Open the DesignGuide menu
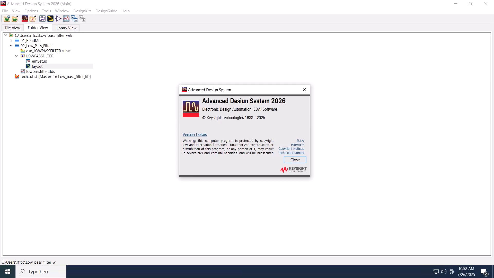The image size is (494, 278). pyautogui.click(x=106, y=11)
